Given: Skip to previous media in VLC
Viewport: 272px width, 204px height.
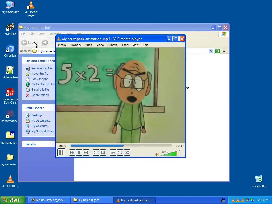Looking at the screenshot, I should tap(72, 152).
